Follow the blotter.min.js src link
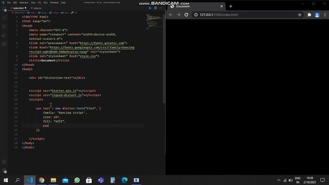 click(64, 90)
